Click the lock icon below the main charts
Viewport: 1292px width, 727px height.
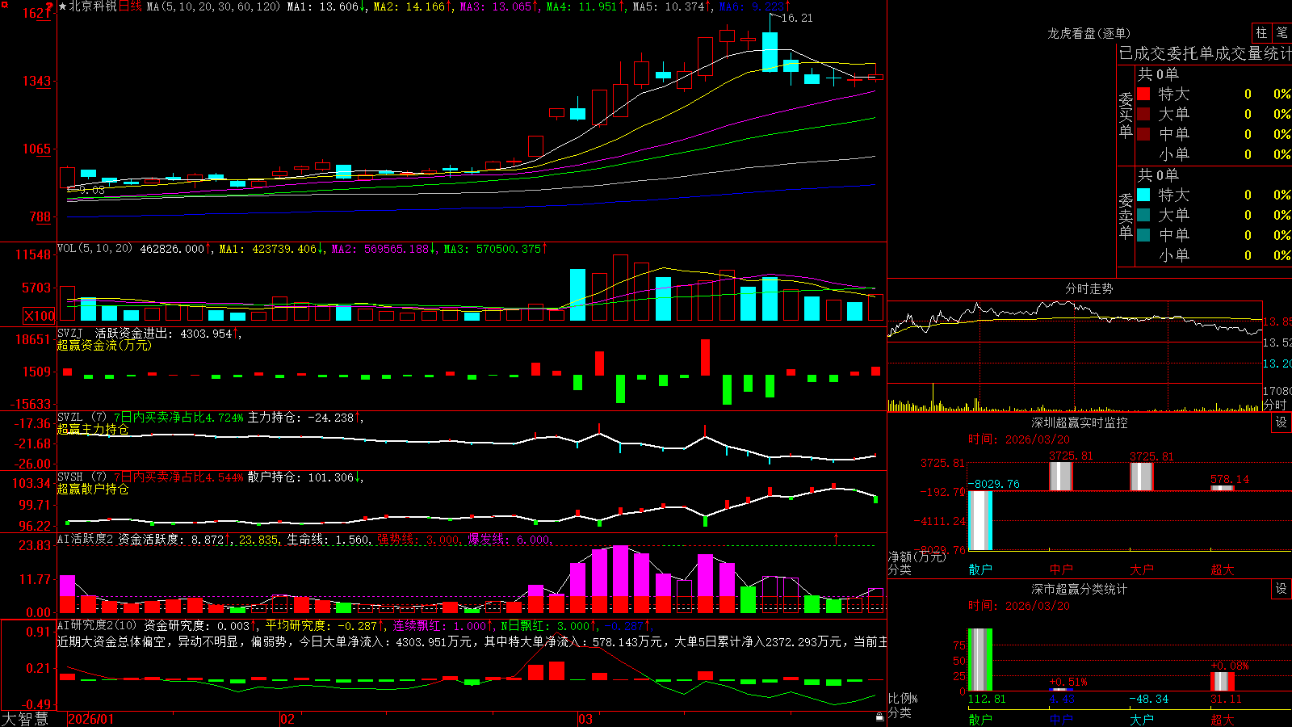tap(879, 716)
